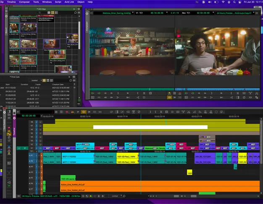The height and width of the screenshot is (204, 263).
Task: Click fade-in triangle icon in timeline toolbar
Action: 195,112
